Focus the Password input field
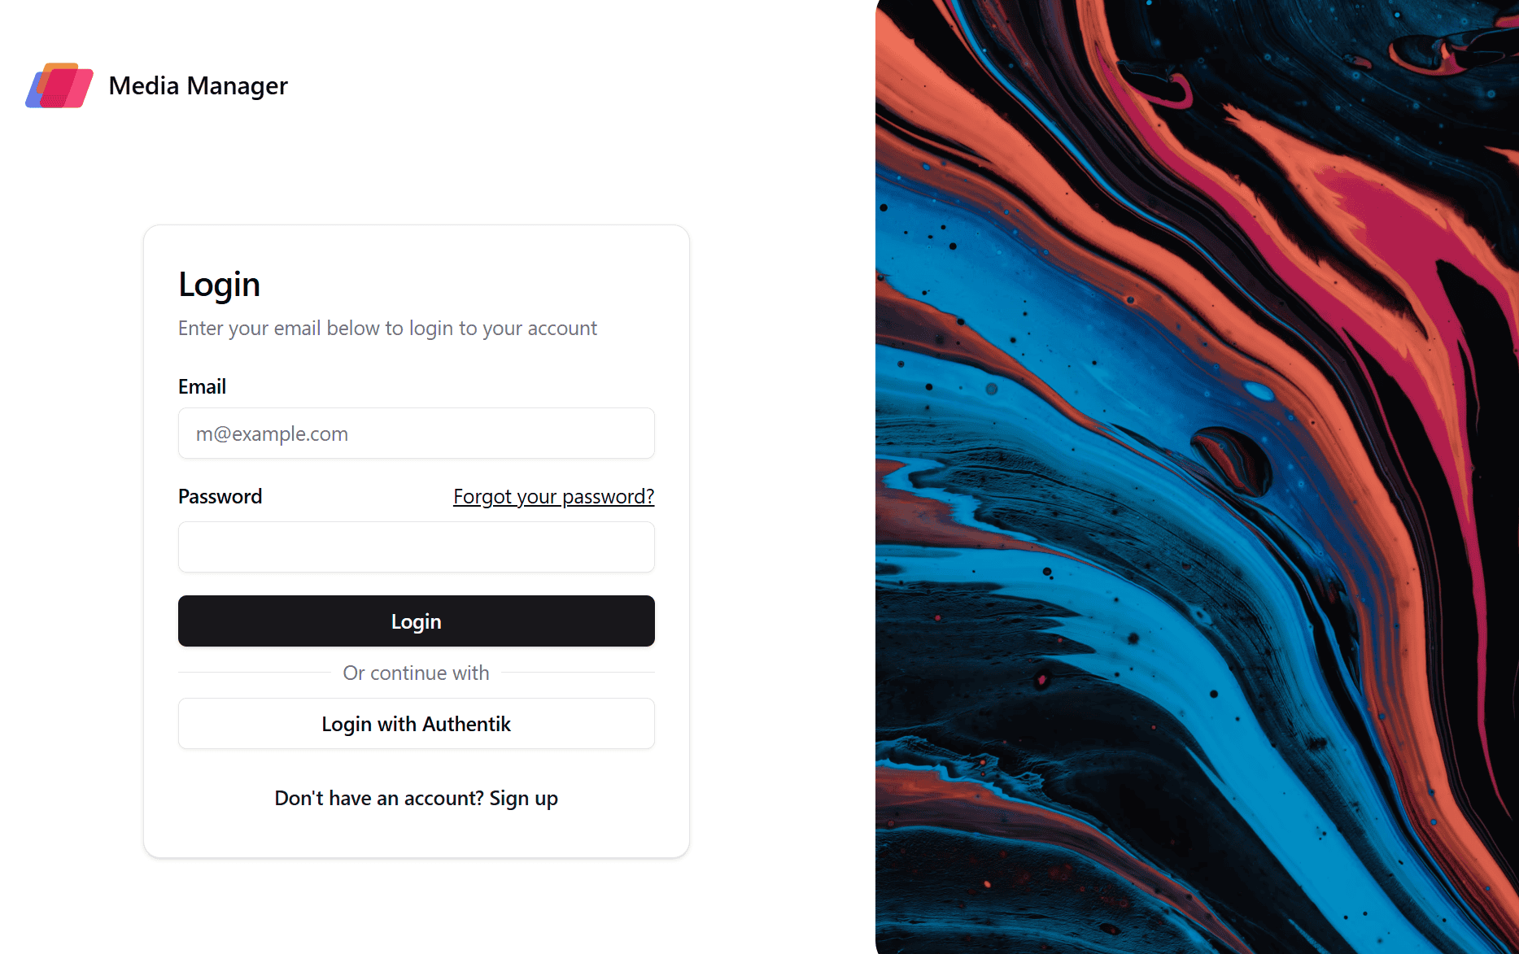This screenshot has width=1519, height=954. point(416,547)
